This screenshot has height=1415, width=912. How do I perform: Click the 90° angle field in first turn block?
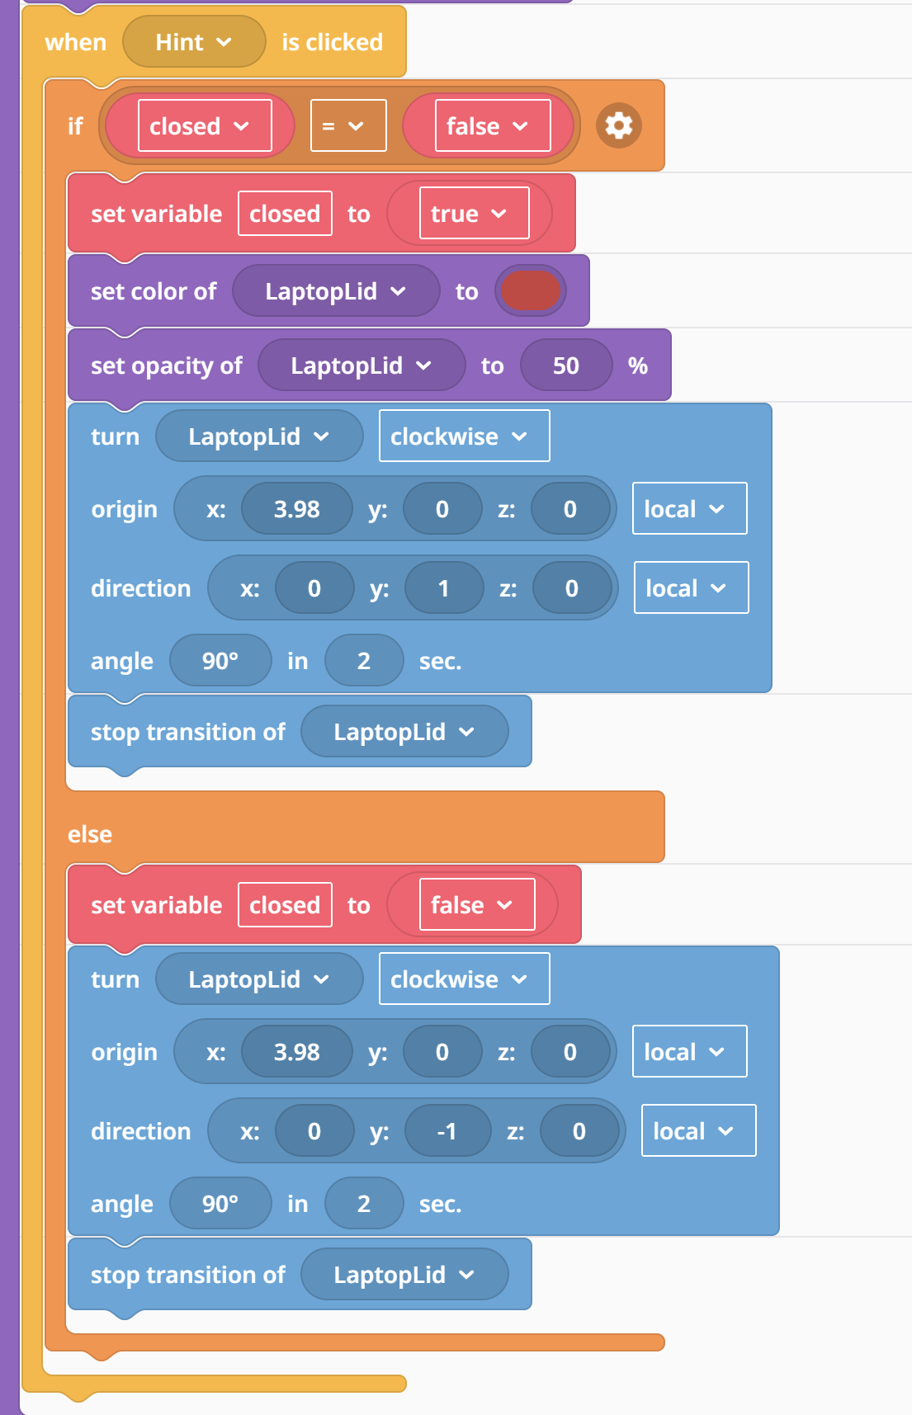click(x=220, y=660)
